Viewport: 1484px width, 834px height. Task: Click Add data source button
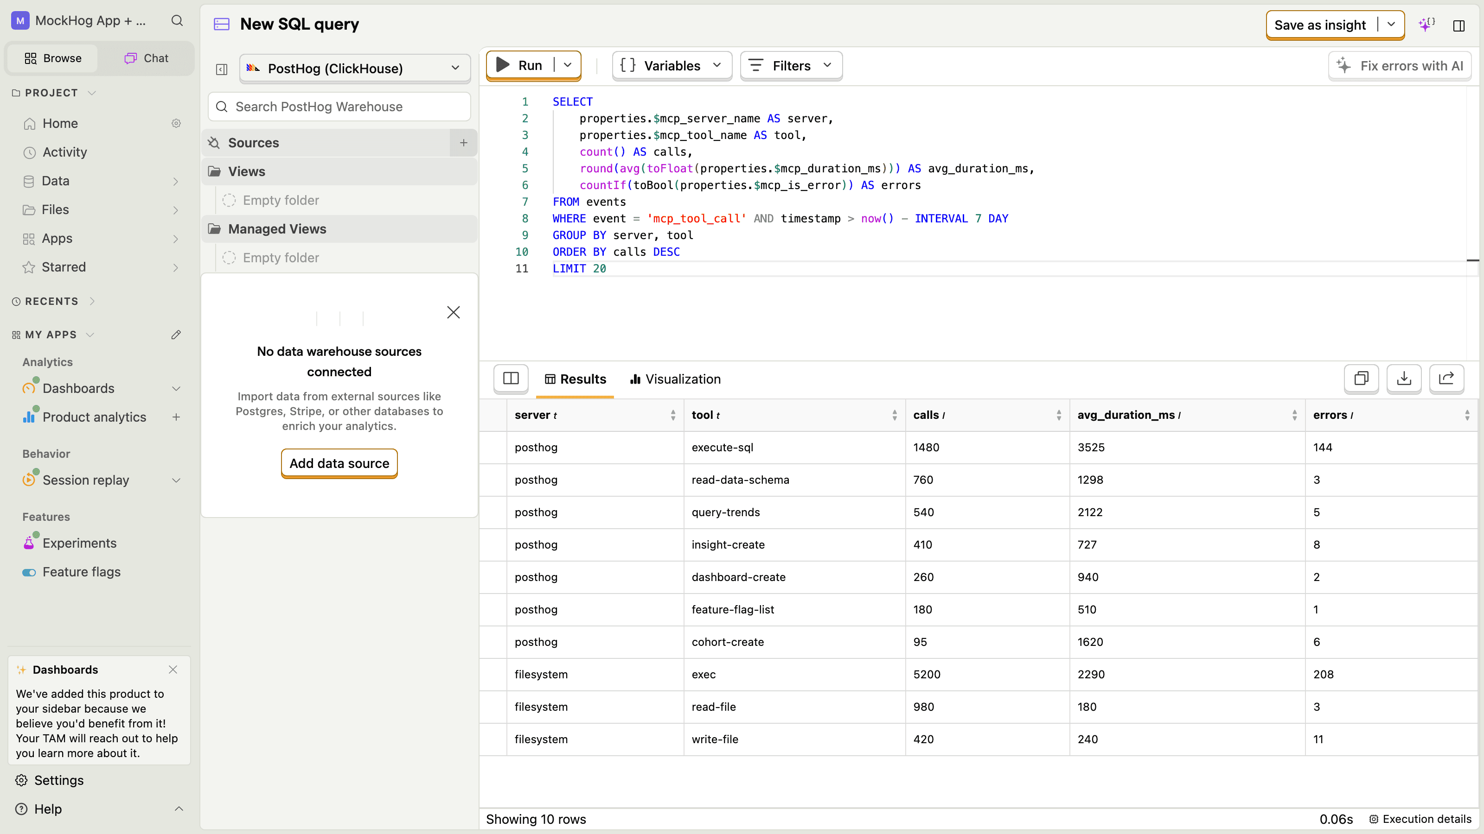coord(339,463)
